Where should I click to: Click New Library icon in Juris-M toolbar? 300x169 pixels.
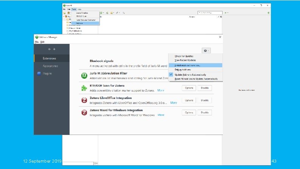tap(68, 13)
